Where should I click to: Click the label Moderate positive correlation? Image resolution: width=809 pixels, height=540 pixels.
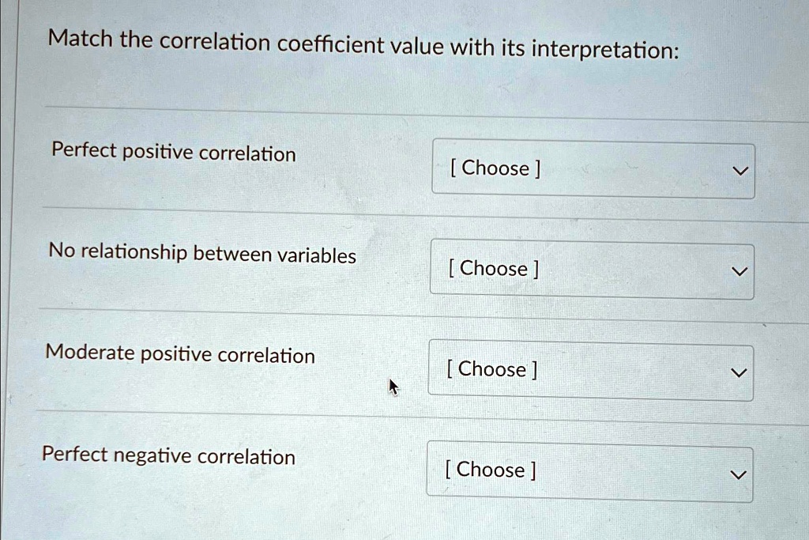click(x=181, y=356)
